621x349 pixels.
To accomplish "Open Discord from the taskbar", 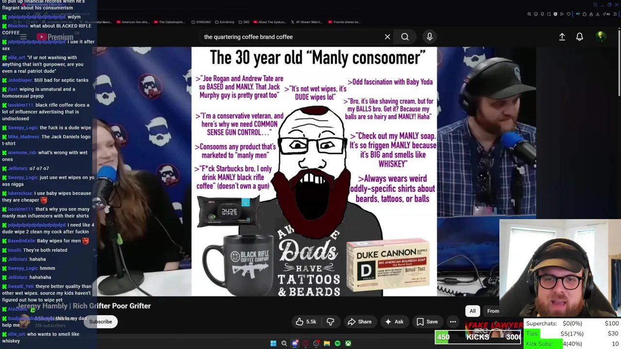I will pos(294,343).
